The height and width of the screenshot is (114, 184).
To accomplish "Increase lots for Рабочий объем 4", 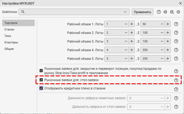I will tap(132, 50).
